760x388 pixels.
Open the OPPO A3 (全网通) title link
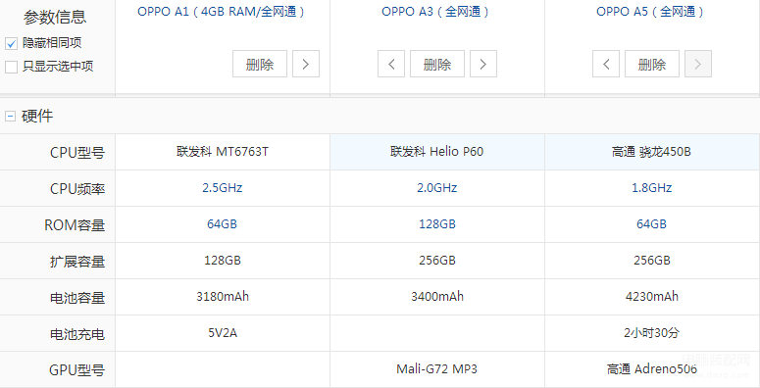click(x=435, y=12)
